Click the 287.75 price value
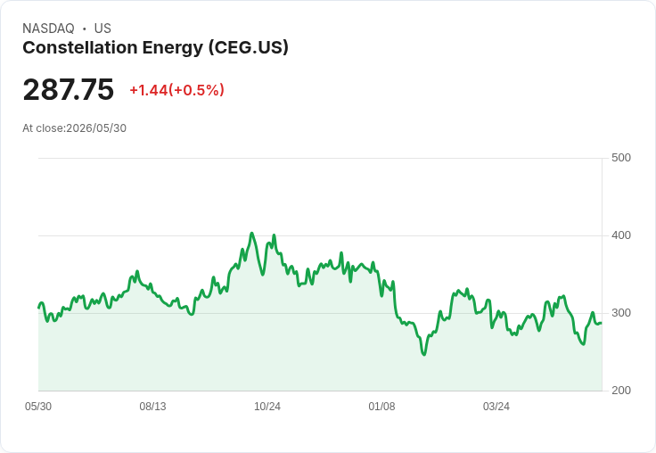The height and width of the screenshot is (453, 656). (69, 89)
